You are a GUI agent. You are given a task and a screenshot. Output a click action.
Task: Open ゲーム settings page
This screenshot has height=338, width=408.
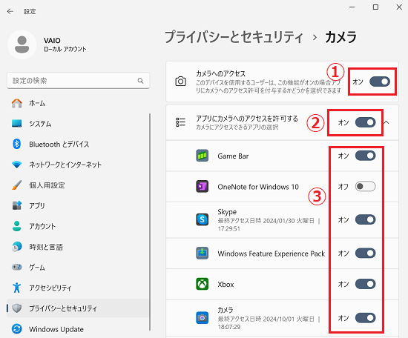point(78,268)
